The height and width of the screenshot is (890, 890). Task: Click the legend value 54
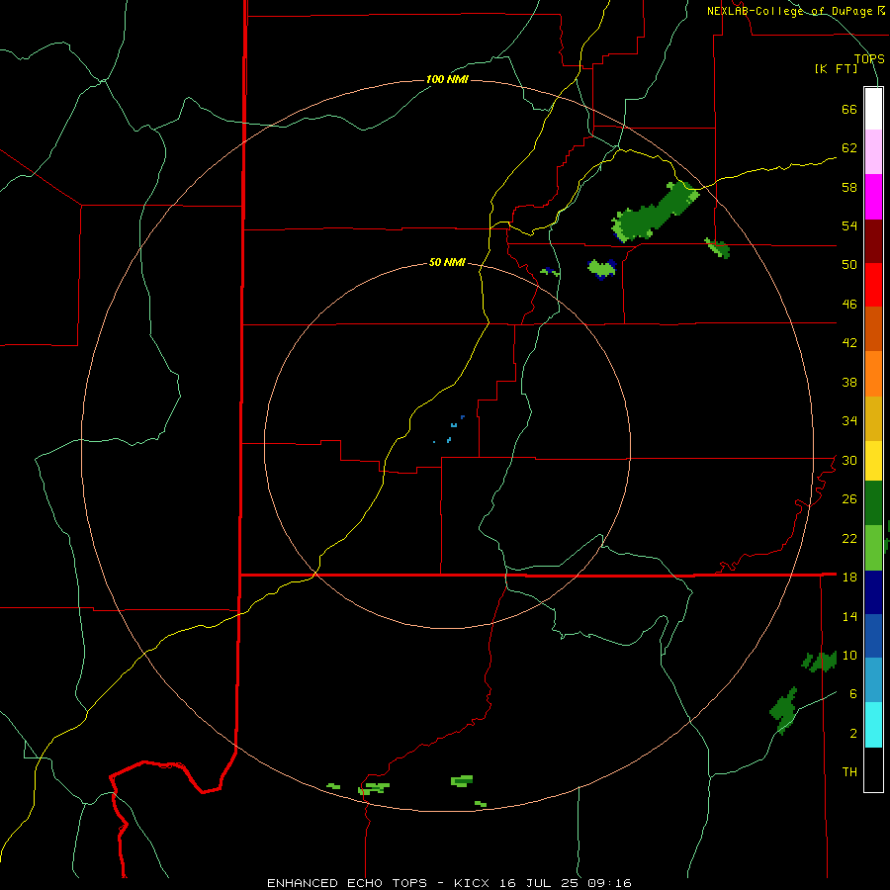(849, 225)
